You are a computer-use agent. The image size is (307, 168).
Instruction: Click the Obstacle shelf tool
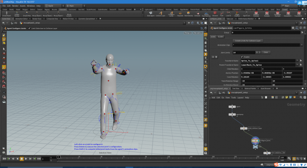point(215,14)
